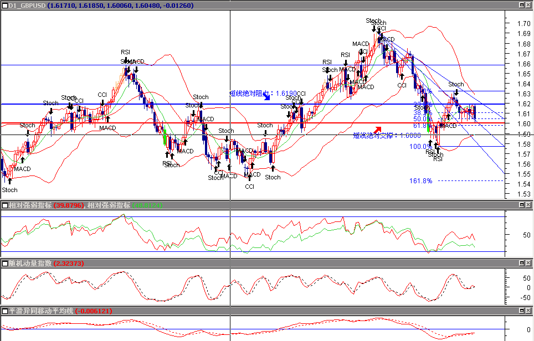
Task: Maximize the 平滑异同移动平均线 indicator panel
Action: coord(521,311)
